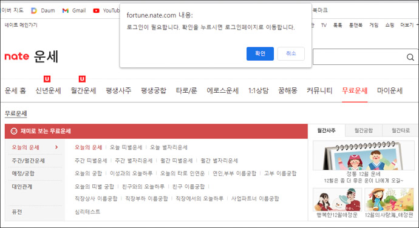Open the 행복한12월애정운 thumbnail
Screen dimensions: 419x228
click(x=337, y=199)
